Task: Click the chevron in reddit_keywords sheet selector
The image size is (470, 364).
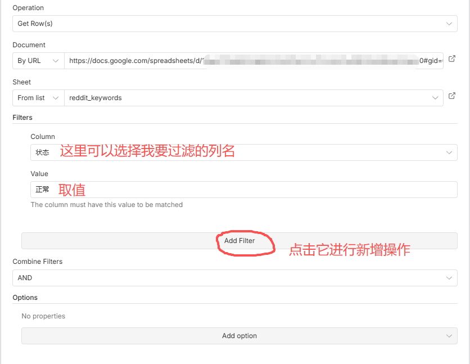Action: click(x=435, y=98)
